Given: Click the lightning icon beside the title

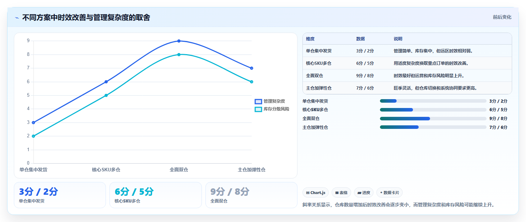Looking at the screenshot, I should click(x=17, y=18).
